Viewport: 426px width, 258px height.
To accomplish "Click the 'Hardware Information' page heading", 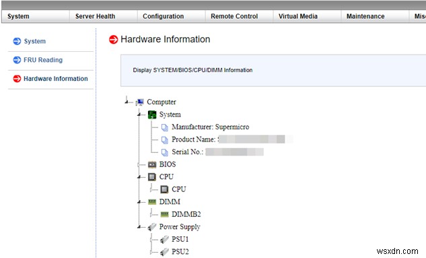I will click(165, 40).
